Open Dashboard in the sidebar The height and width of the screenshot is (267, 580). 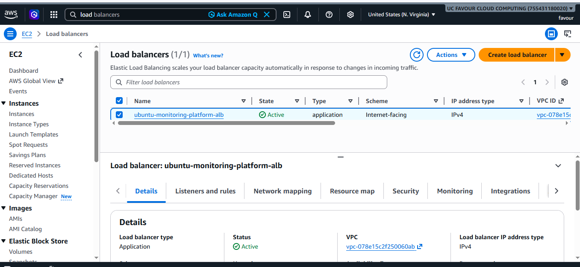tap(24, 71)
